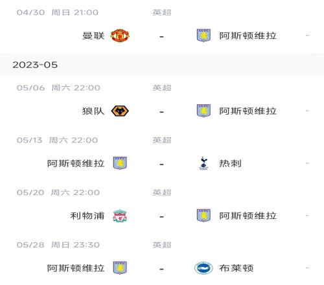Click the Liverpool club crest
Screen dimensions: 324x285
click(120, 216)
